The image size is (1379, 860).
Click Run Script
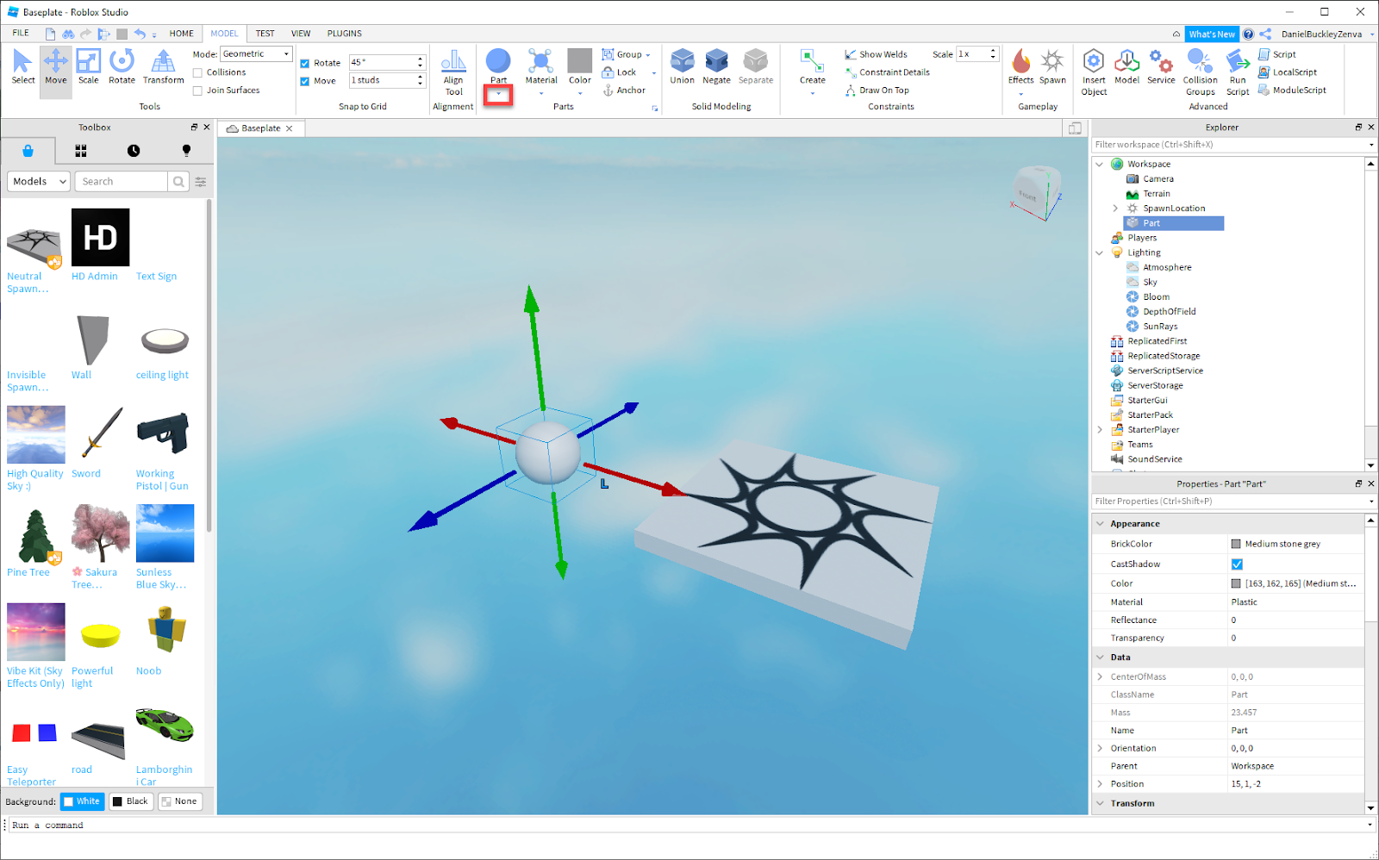tap(1238, 72)
